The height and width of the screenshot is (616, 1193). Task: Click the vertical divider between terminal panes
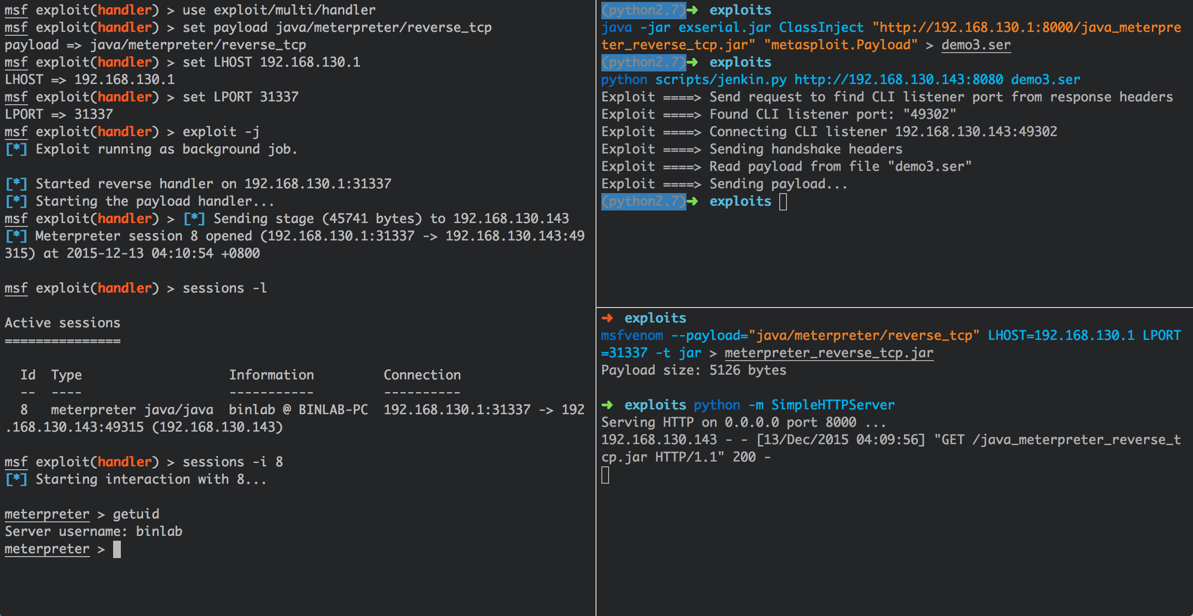point(596,241)
